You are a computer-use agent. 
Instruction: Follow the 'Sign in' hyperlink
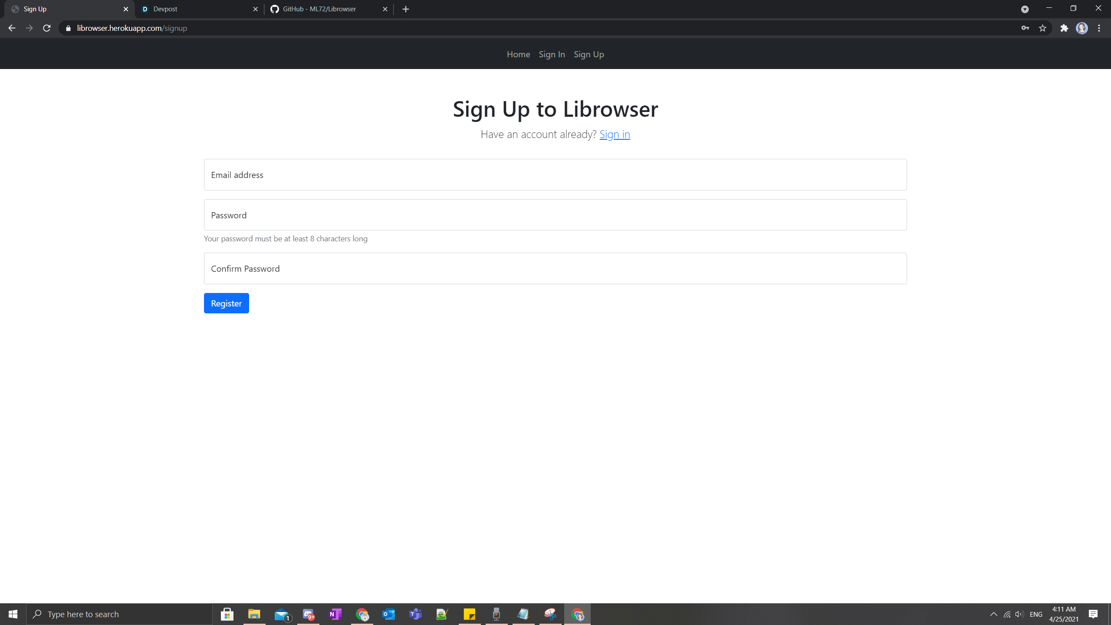[x=615, y=134]
